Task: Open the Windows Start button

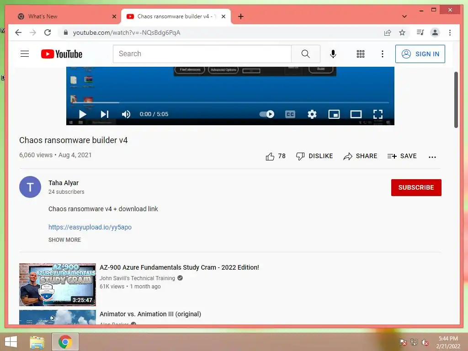Action: pyautogui.click(x=11, y=342)
